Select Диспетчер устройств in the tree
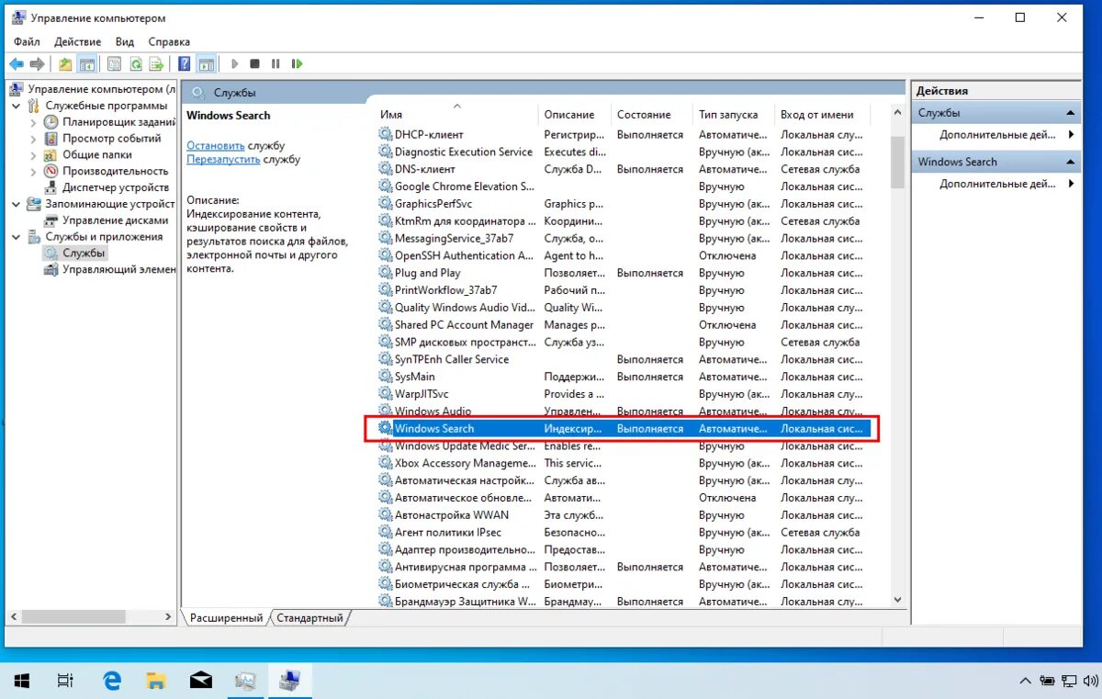 [x=115, y=187]
